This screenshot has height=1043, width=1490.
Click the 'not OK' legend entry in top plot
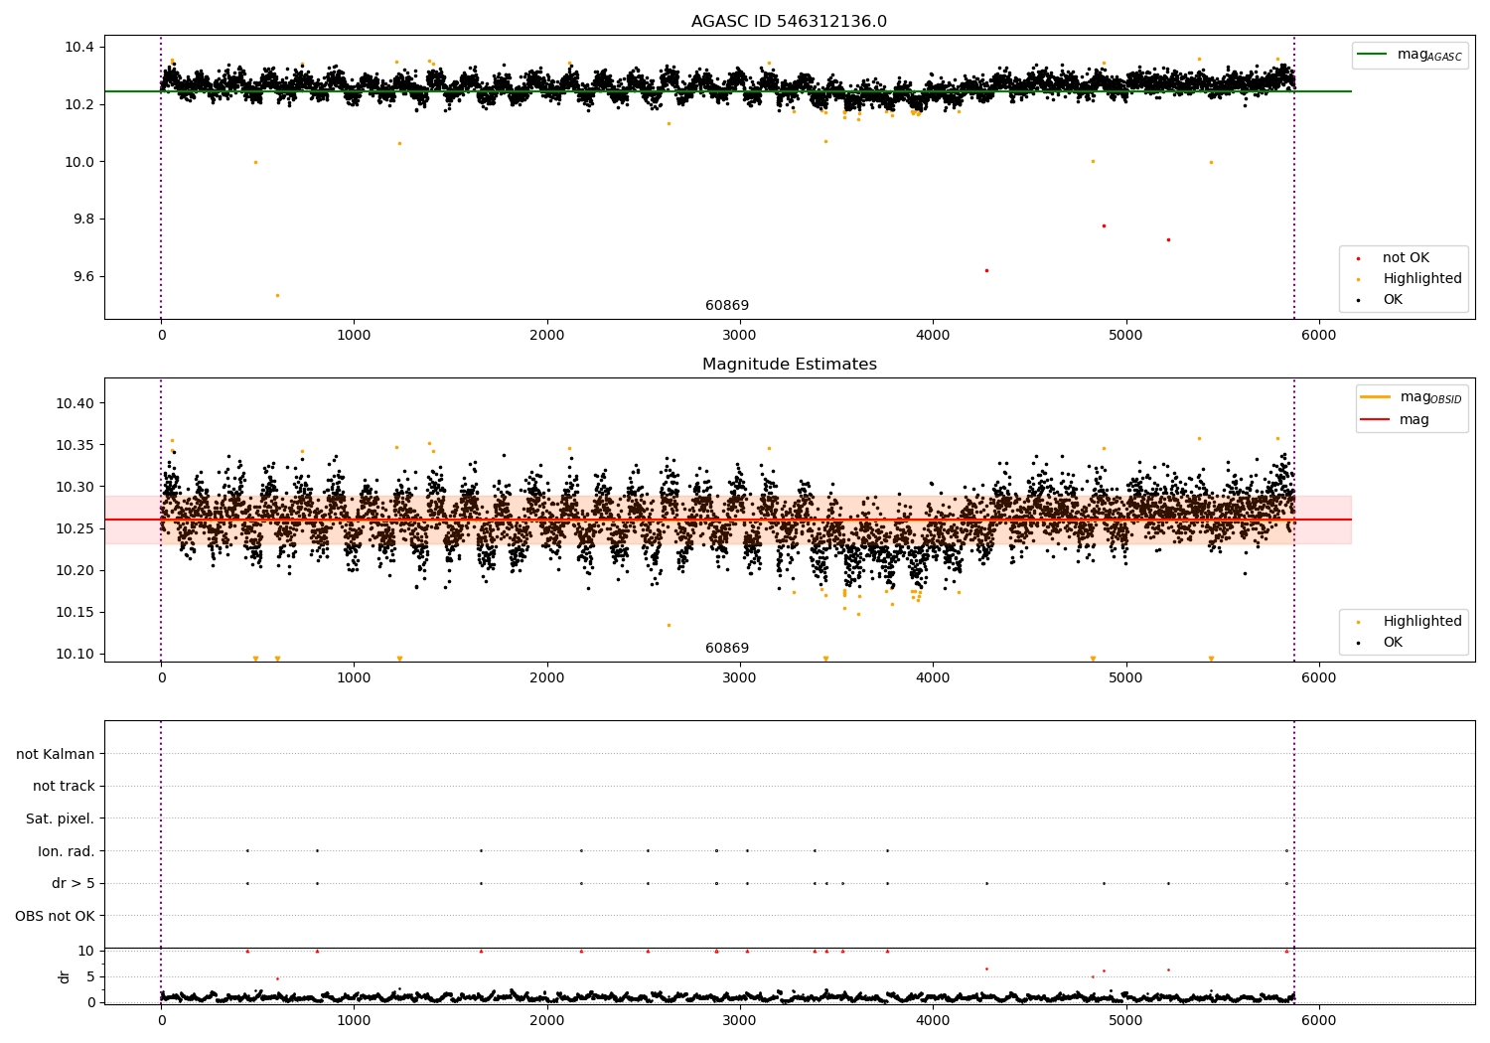point(1406,258)
